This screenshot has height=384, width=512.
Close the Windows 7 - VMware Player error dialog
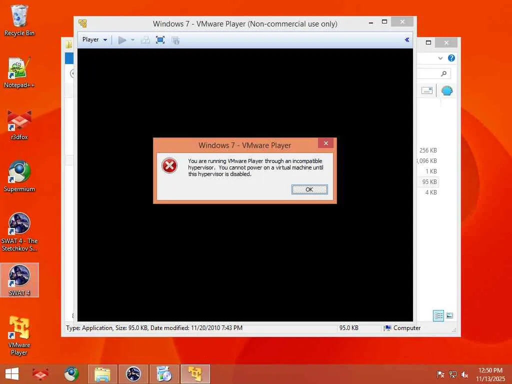click(x=325, y=143)
